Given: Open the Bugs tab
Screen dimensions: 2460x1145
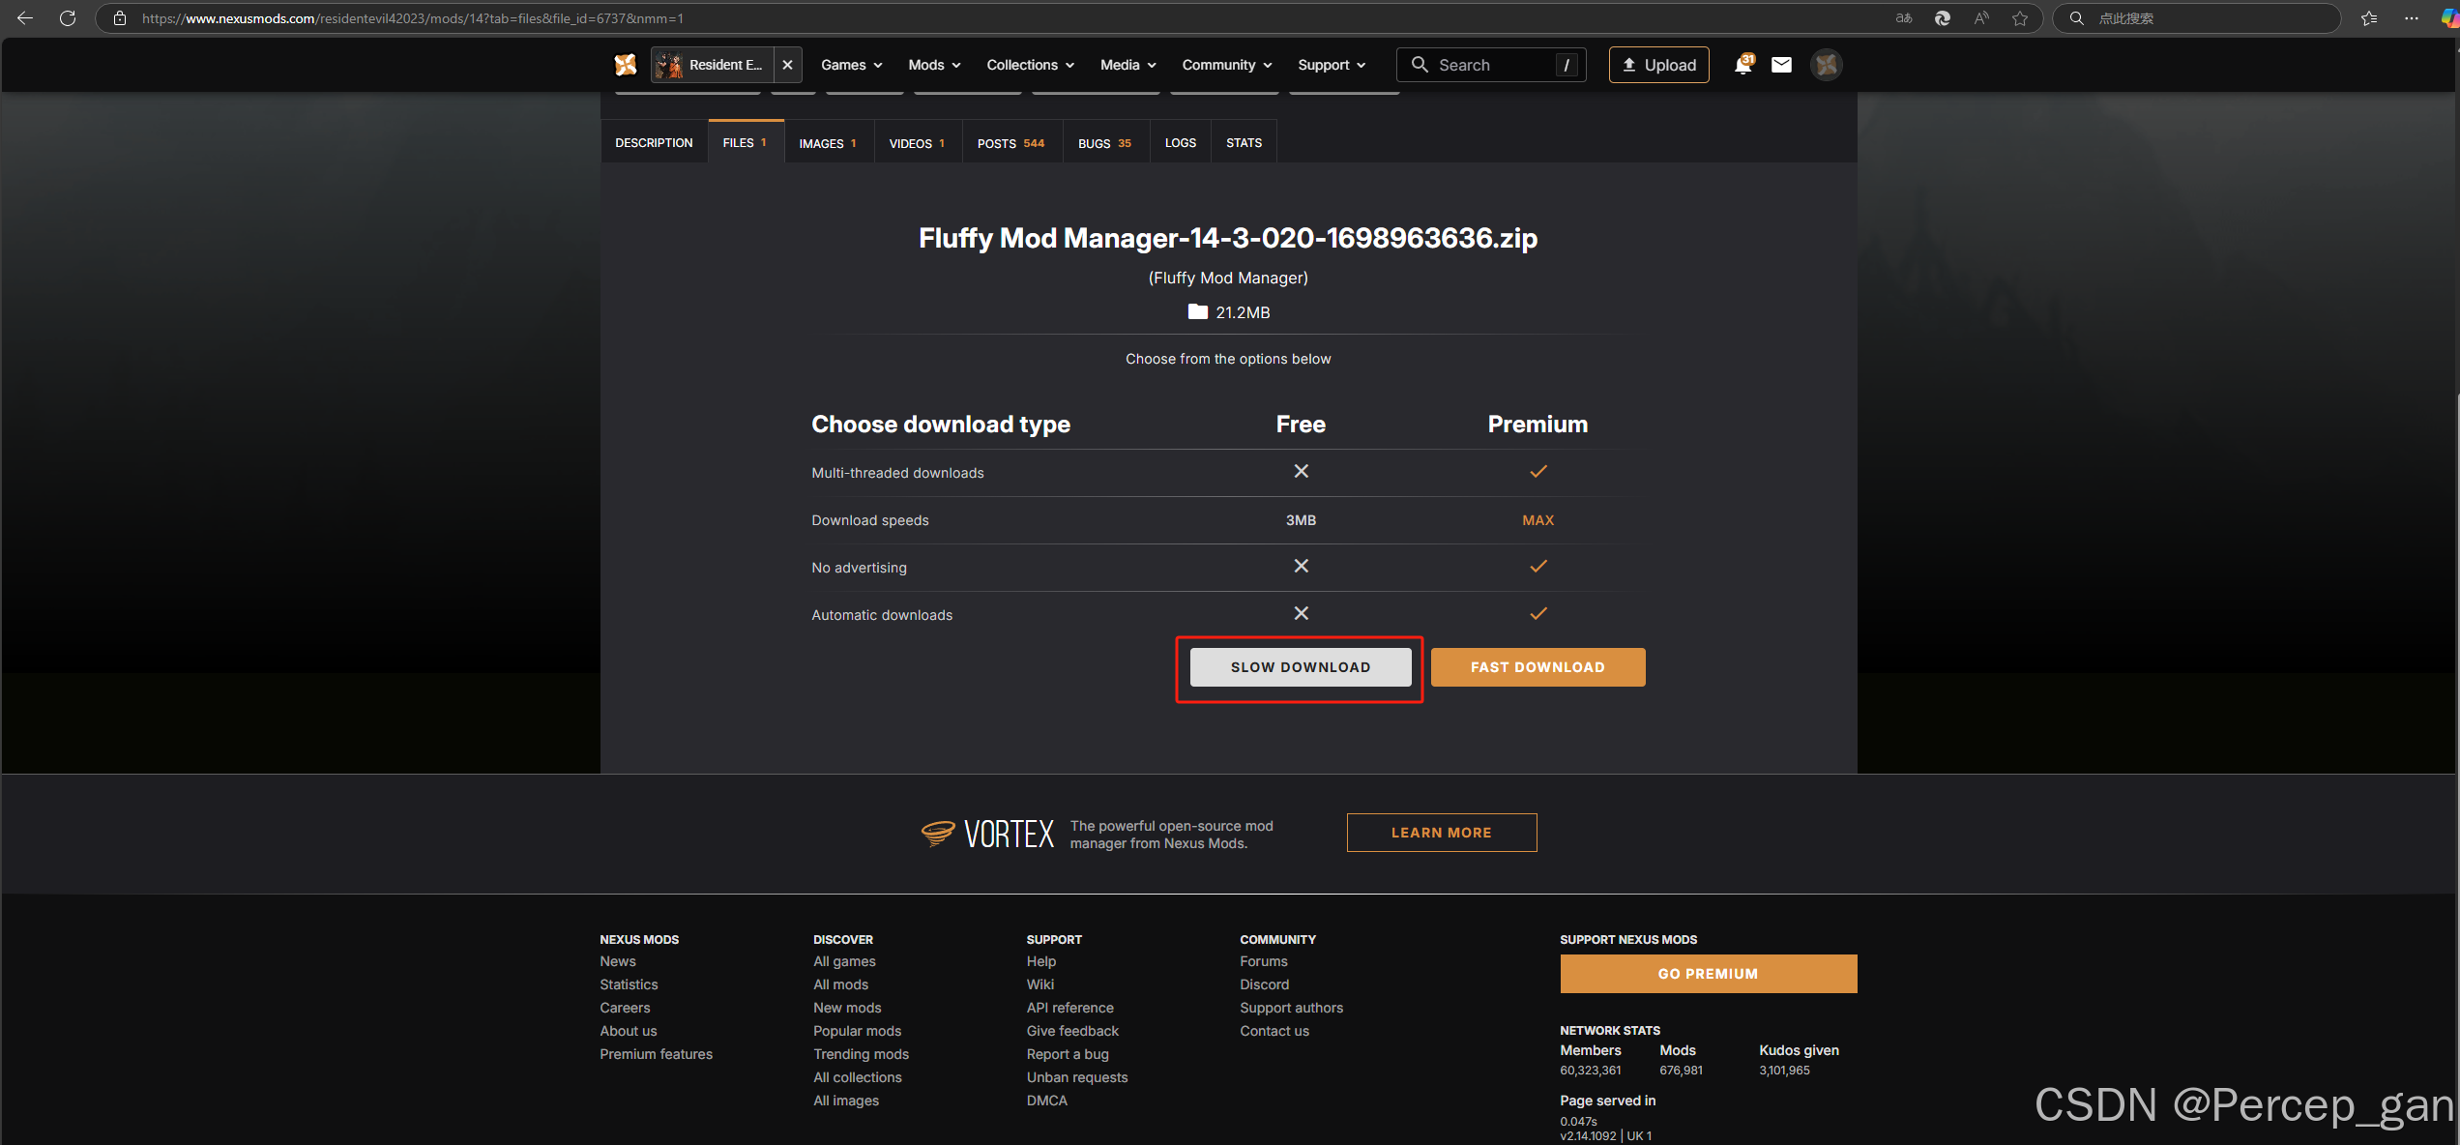Looking at the screenshot, I should coord(1104,143).
